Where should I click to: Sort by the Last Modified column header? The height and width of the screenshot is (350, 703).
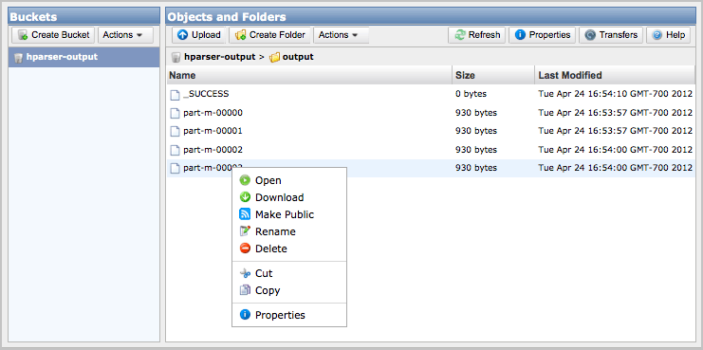(615, 75)
